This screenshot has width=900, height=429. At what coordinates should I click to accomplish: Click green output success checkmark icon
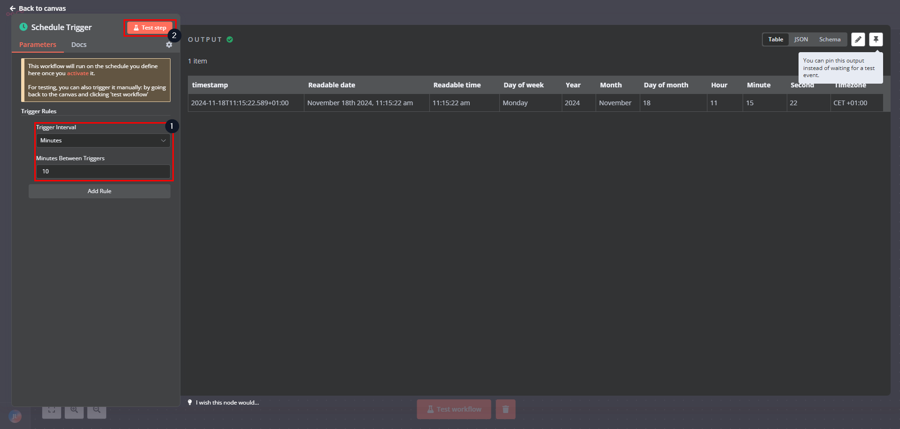[x=230, y=39]
